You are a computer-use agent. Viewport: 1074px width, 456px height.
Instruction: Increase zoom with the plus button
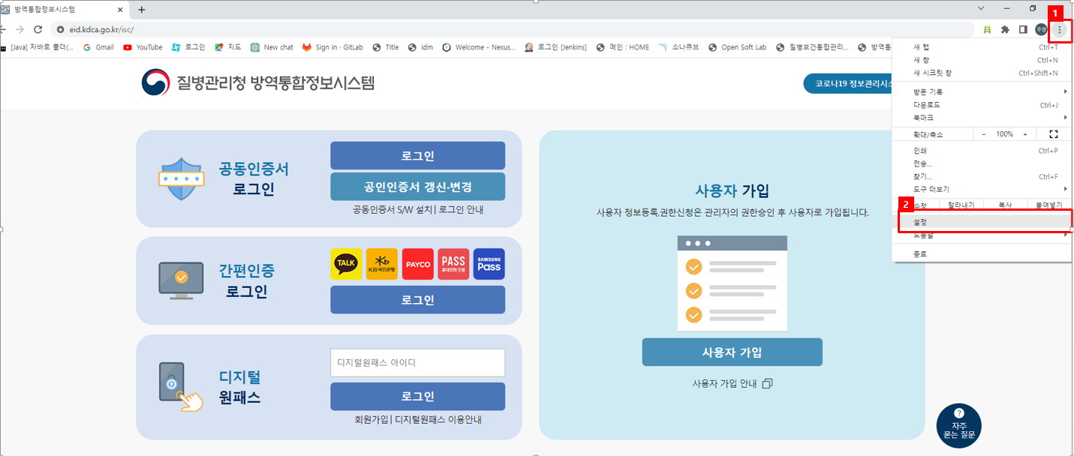click(x=1025, y=134)
